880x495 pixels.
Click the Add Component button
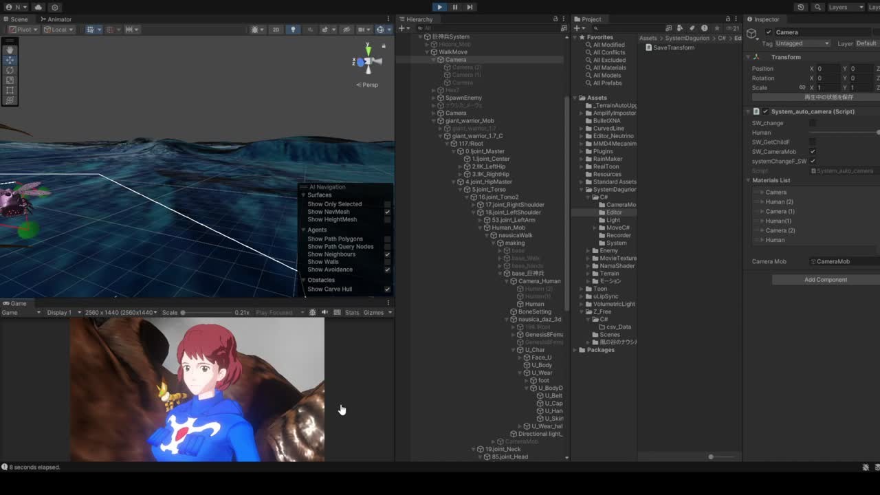tap(825, 280)
